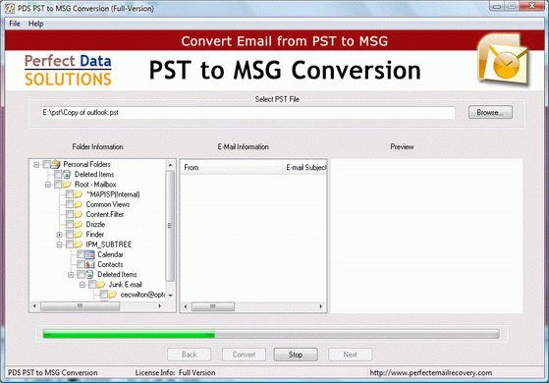549x383 pixels.
Task: Enable the Calendar folder checkbox
Action: coord(81,254)
